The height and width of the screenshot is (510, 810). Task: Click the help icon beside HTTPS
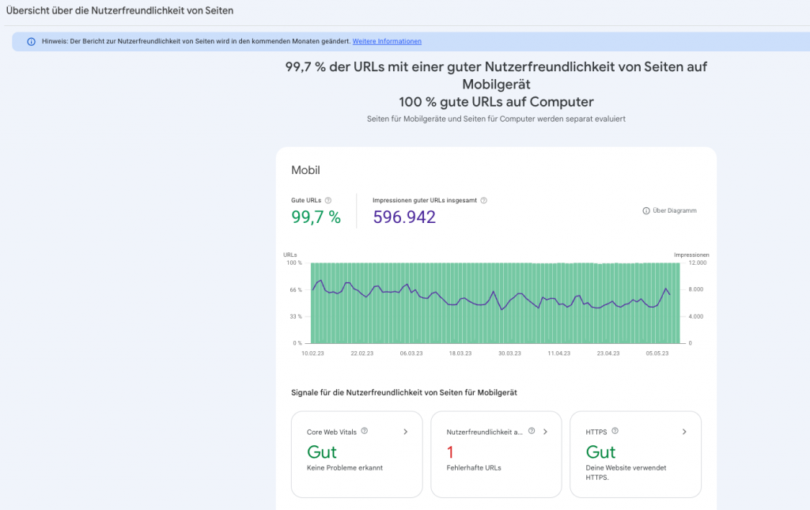pos(615,432)
